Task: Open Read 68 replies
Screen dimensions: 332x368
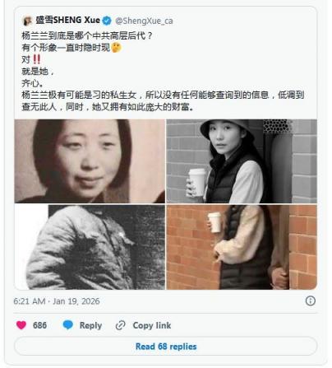Action: click(x=166, y=347)
